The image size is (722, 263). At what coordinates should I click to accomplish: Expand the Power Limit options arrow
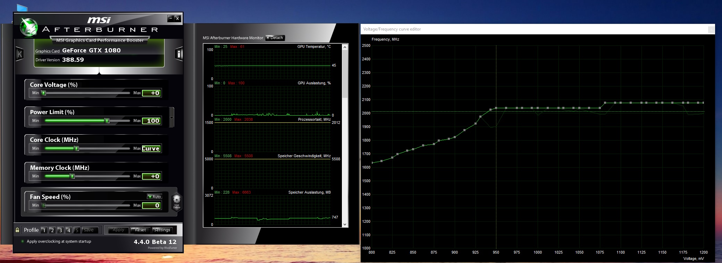171,118
